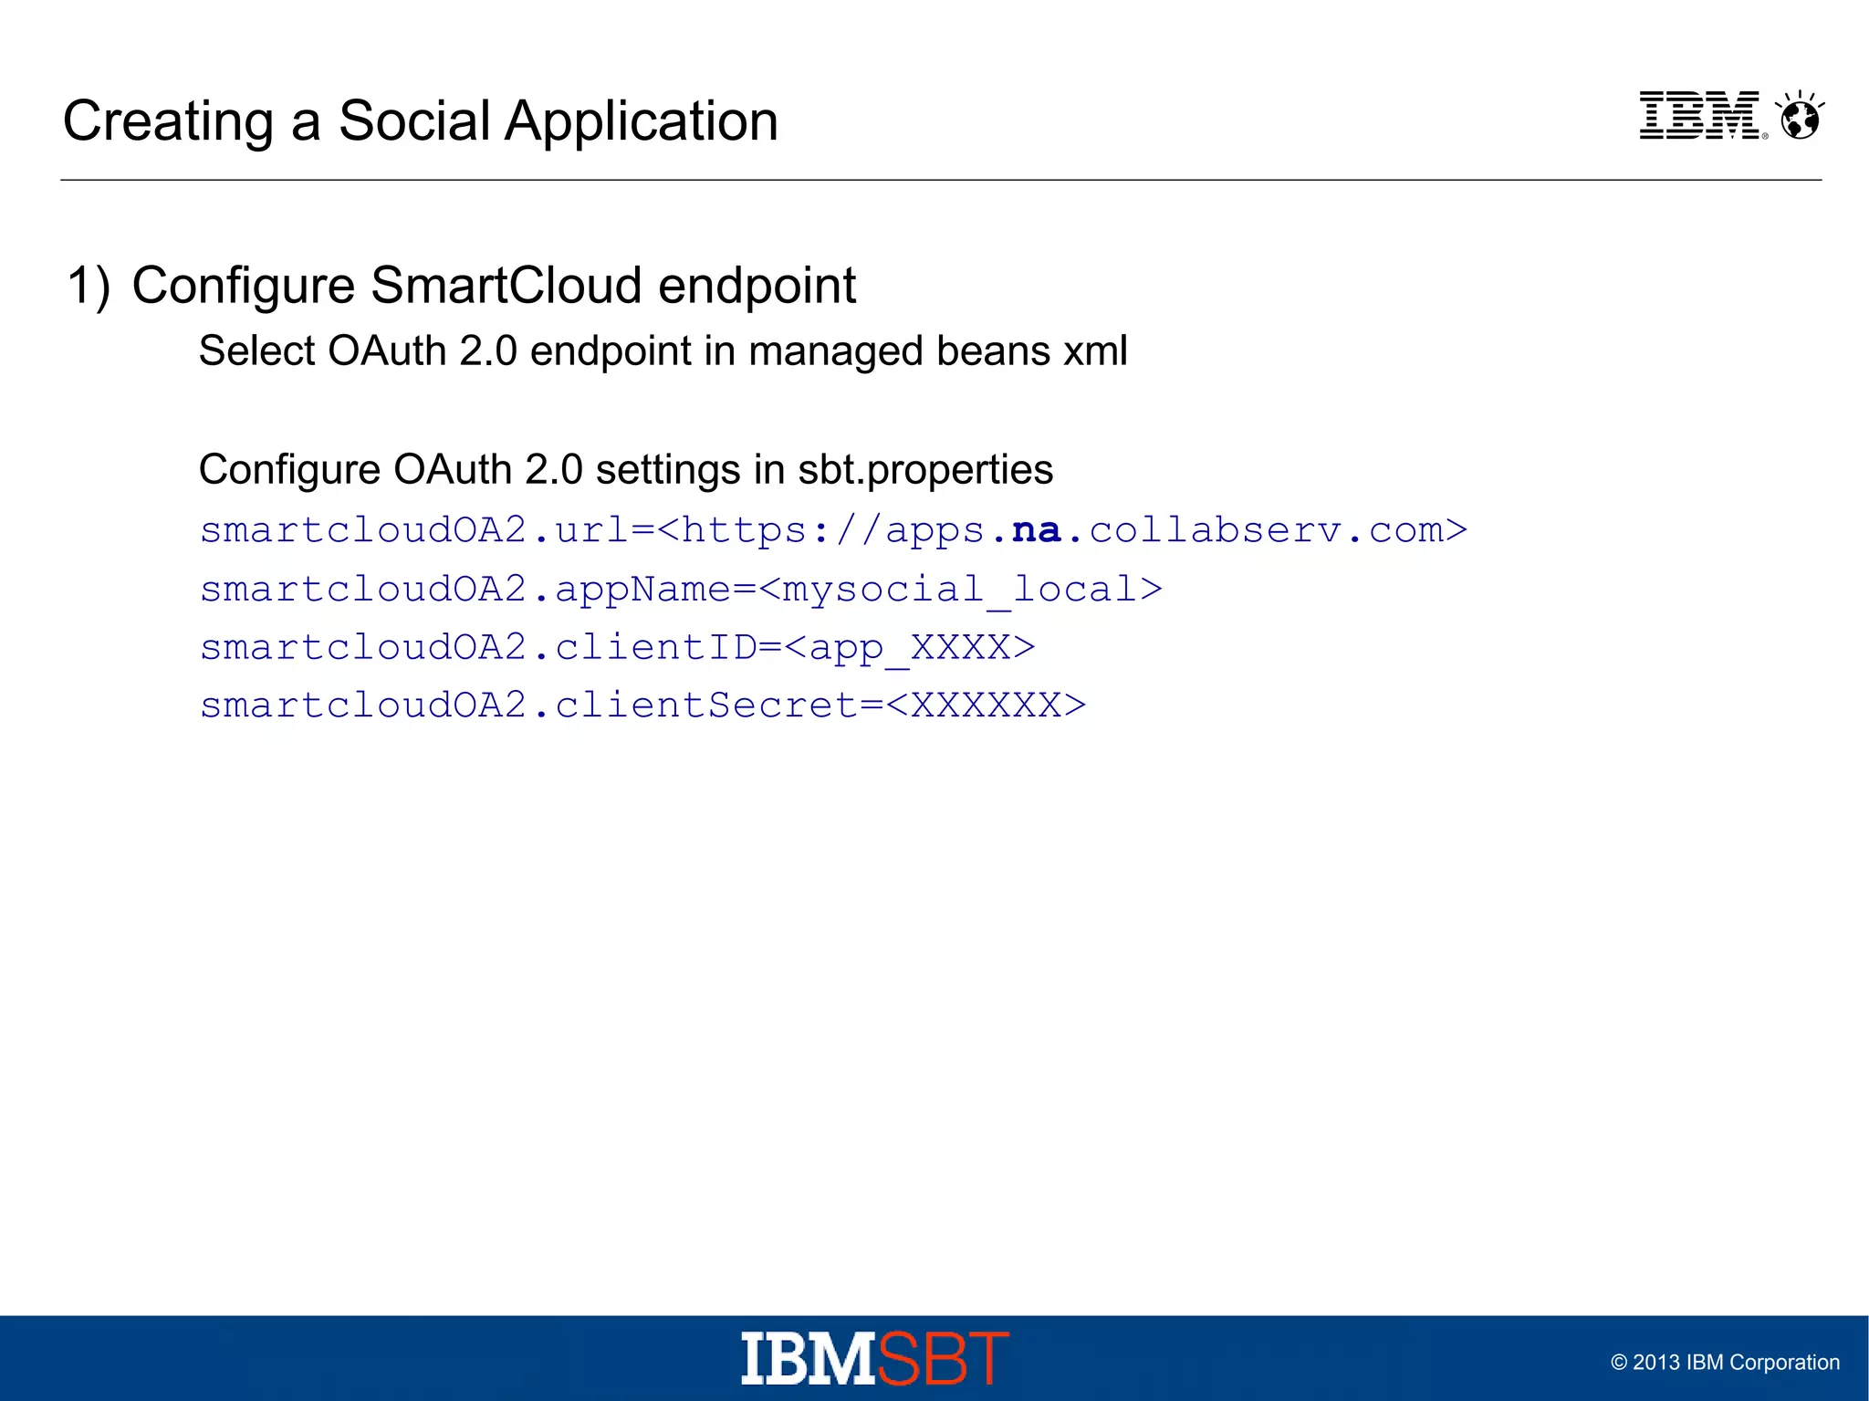Click the 'Creating a Social Application' title

click(x=421, y=120)
